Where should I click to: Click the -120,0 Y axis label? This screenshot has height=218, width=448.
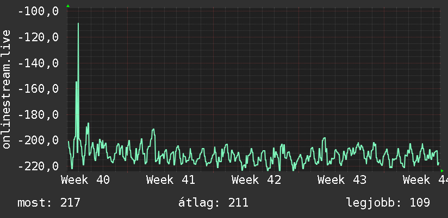pos(38,37)
